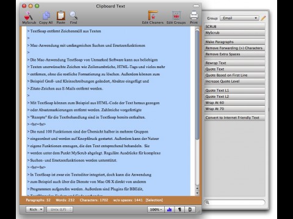Click the search magnifier in the cleaners field
Viewport: 293px width, 219px height.
tap(208, 203)
